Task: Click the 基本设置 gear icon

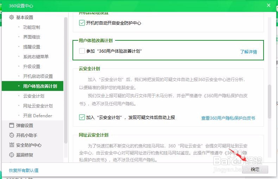Action: tap(12, 17)
